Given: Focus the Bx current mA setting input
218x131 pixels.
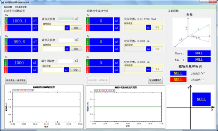Looking at the screenshot, I should 135,28.
